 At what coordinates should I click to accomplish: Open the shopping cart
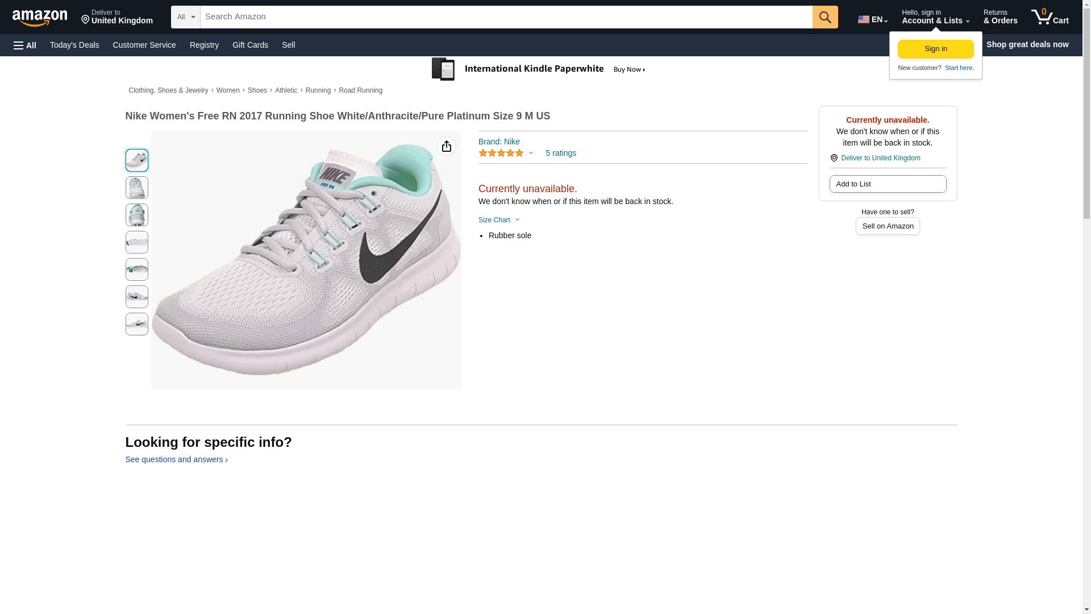click(x=1050, y=17)
